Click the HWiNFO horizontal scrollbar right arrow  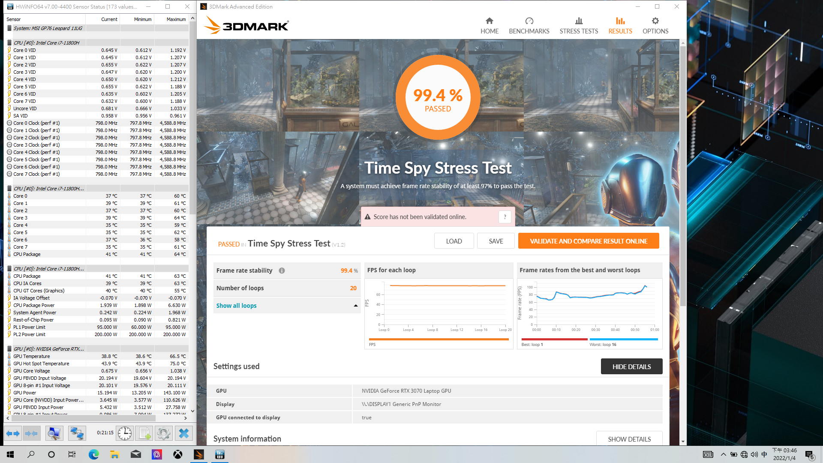coord(185,418)
